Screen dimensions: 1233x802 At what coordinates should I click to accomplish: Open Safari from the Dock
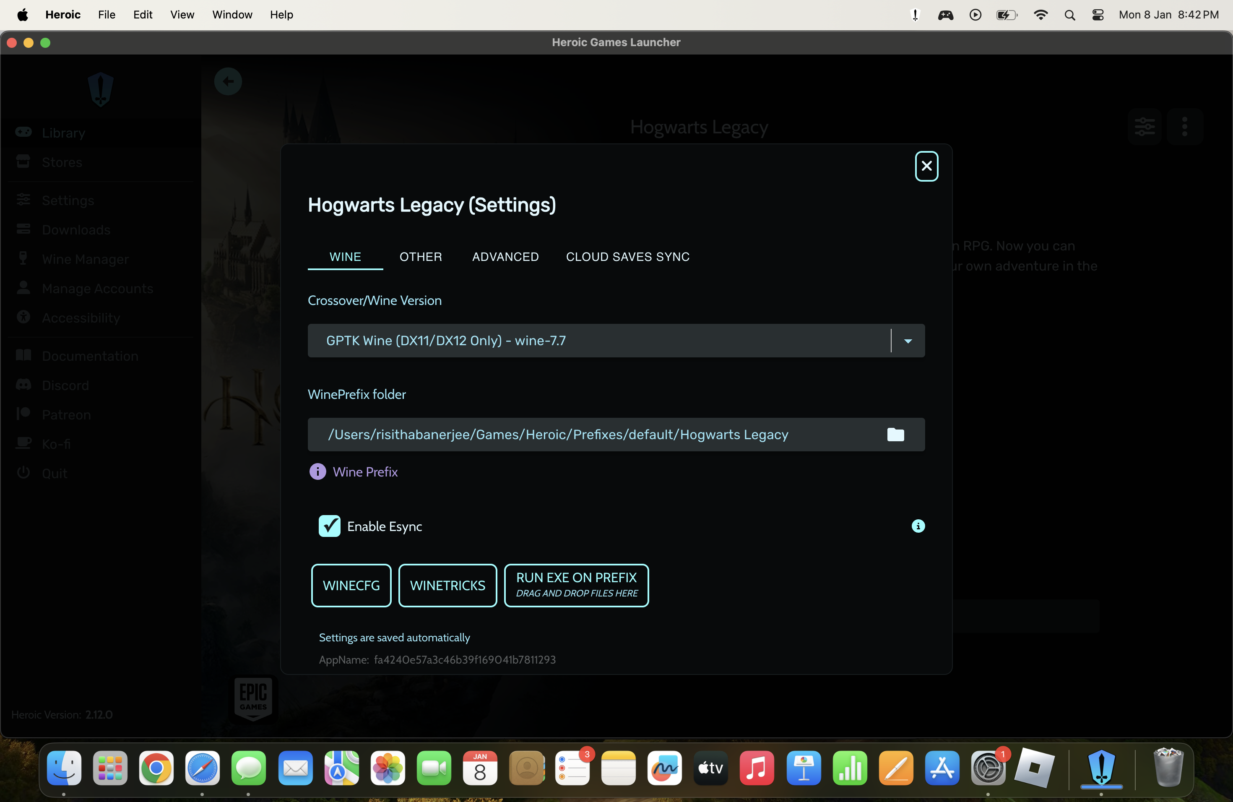click(x=202, y=768)
